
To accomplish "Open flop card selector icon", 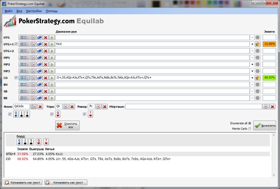I will (x=34, y=106).
